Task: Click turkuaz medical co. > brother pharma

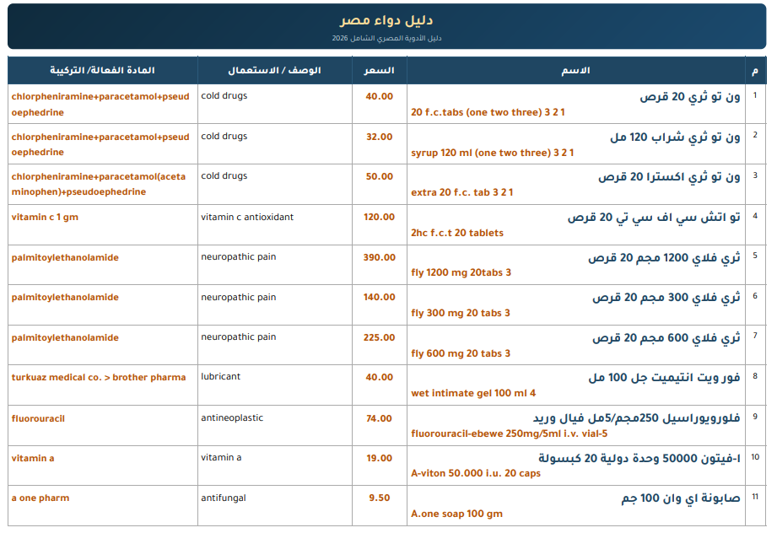Action: tap(99, 378)
